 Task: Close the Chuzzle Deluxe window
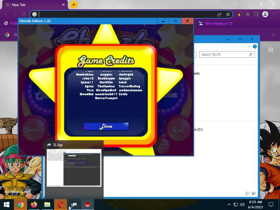[x=187, y=21]
